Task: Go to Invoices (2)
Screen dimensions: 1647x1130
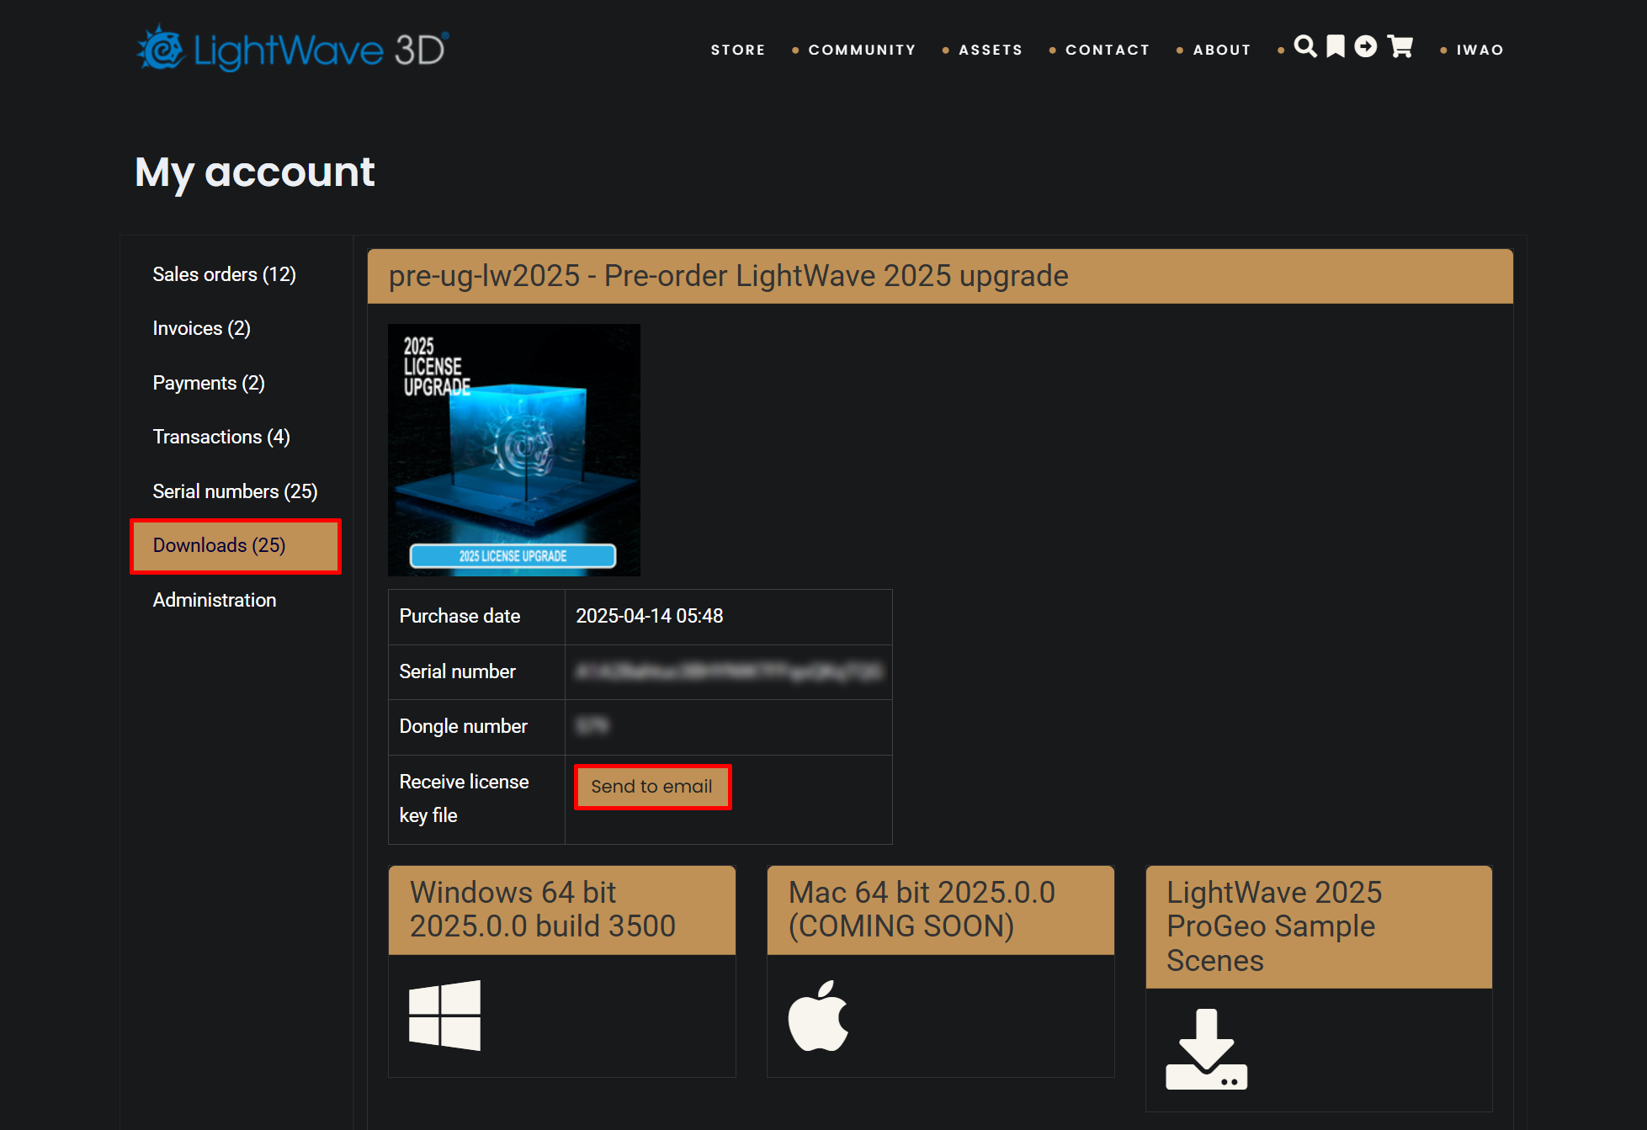Action: click(x=201, y=328)
